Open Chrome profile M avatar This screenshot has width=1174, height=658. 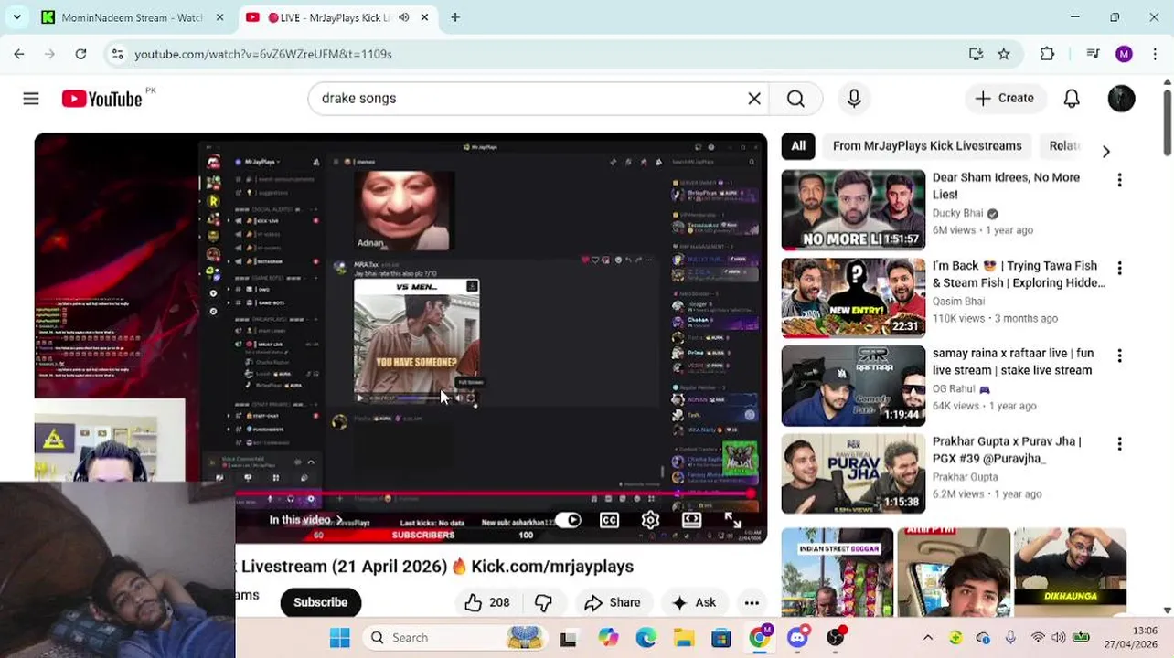tap(1124, 54)
